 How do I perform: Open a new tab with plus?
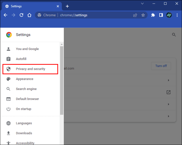[67, 6]
